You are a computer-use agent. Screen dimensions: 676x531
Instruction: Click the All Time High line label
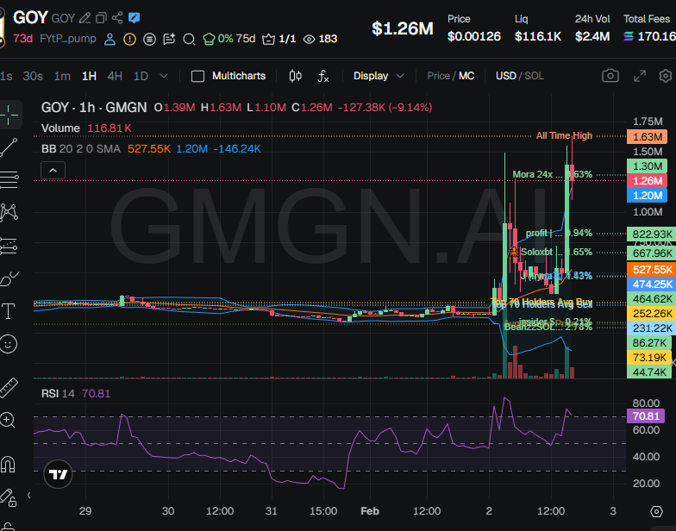(564, 136)
